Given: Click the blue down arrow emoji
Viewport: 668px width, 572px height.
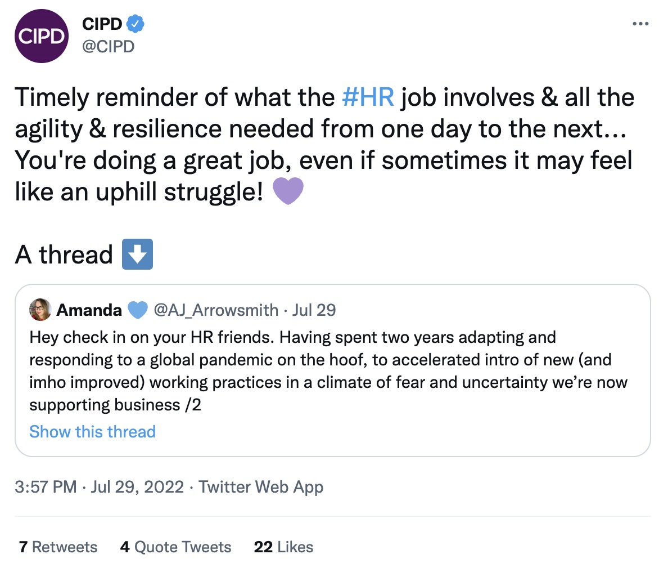Looking at the screenshot, I should click(137, 254).
